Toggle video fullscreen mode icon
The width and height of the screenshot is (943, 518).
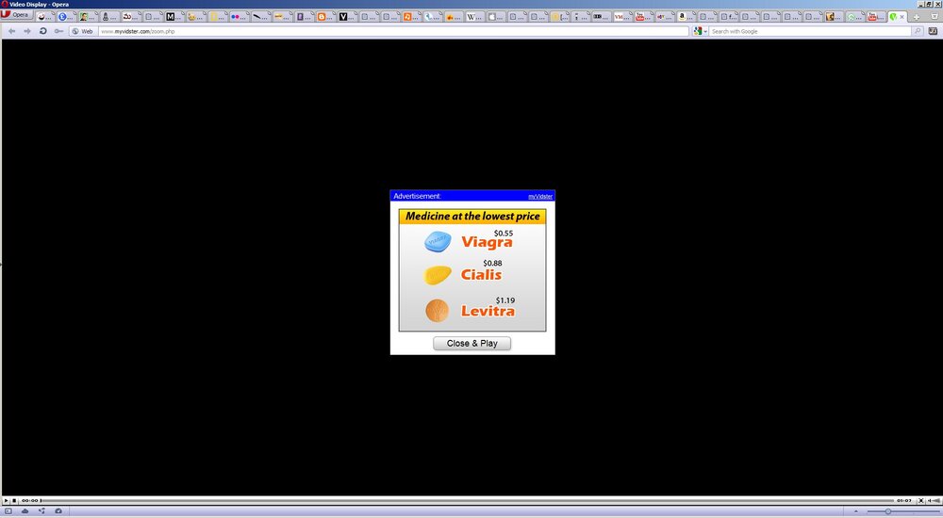pyautogui.click(x=920, y=500)
